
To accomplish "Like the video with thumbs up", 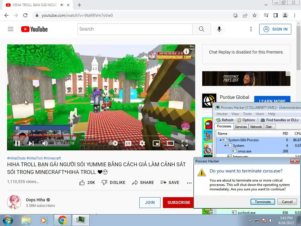I will 87,182.
